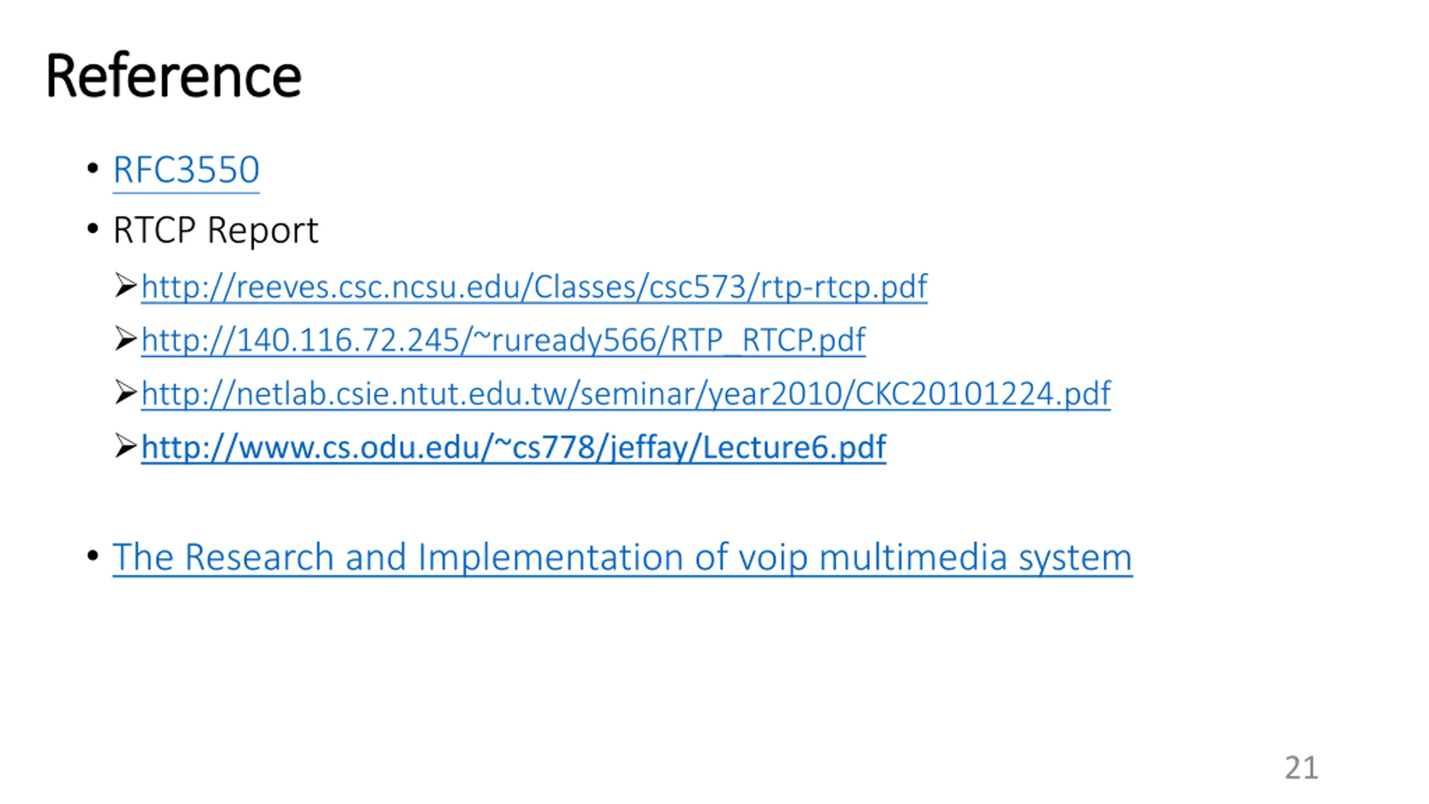Open the reeves.csc.ncsu.edu rtp-rtcp.pdf link

coord(534,287)
